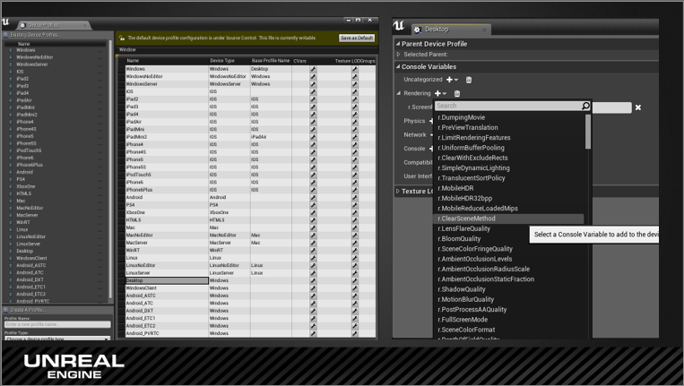Open CVars wrench for Windows row
Viewport: 684px width, 386px height.
(313, 69)
